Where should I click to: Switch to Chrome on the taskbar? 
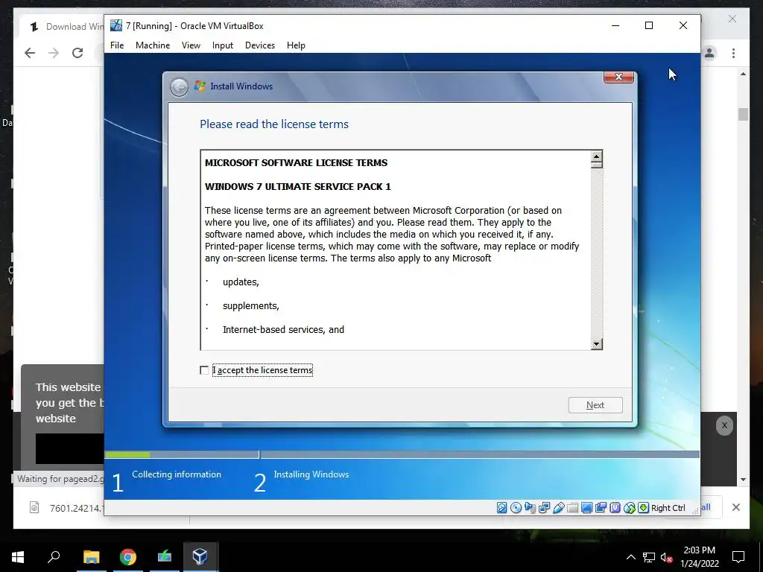pyautogui.click(x=128, y=557)
